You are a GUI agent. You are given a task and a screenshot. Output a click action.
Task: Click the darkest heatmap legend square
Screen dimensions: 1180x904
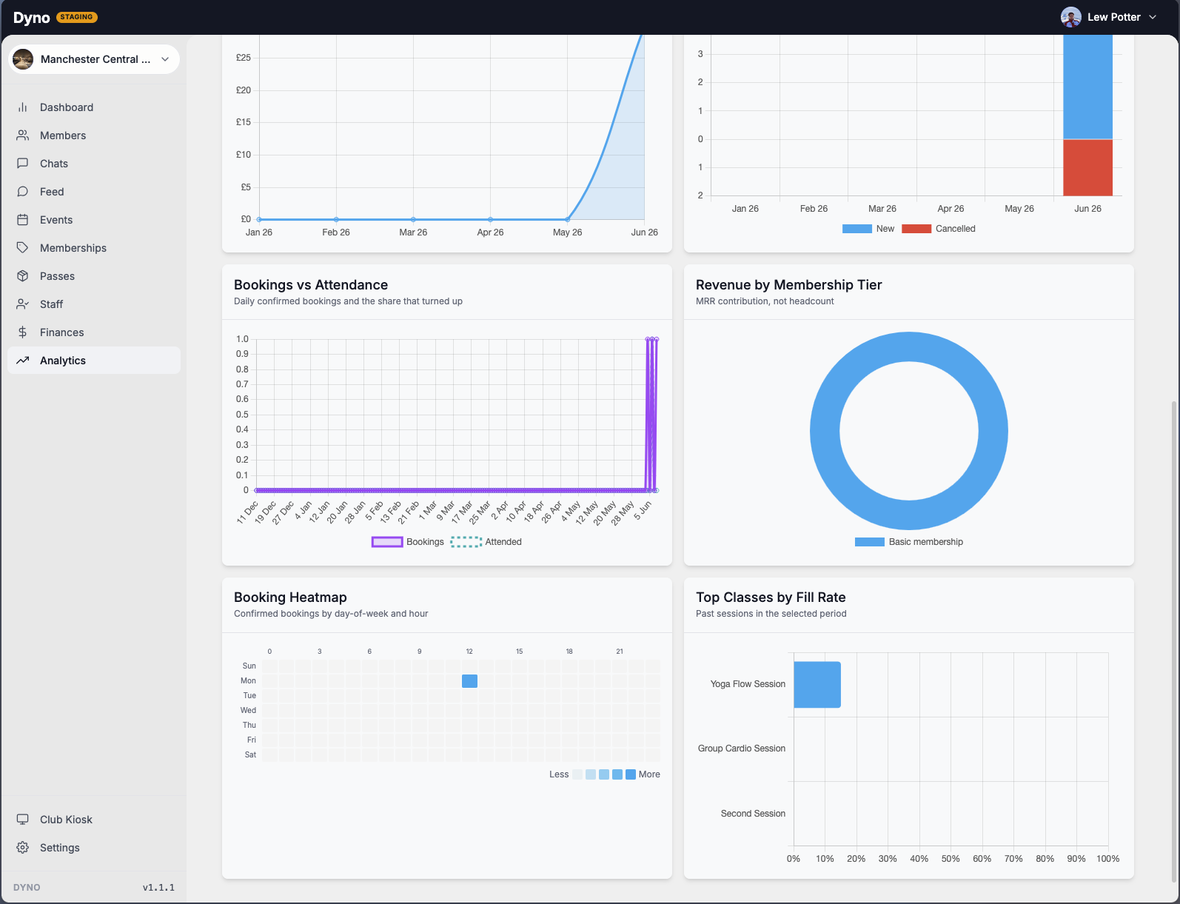[x=631, y=774]
